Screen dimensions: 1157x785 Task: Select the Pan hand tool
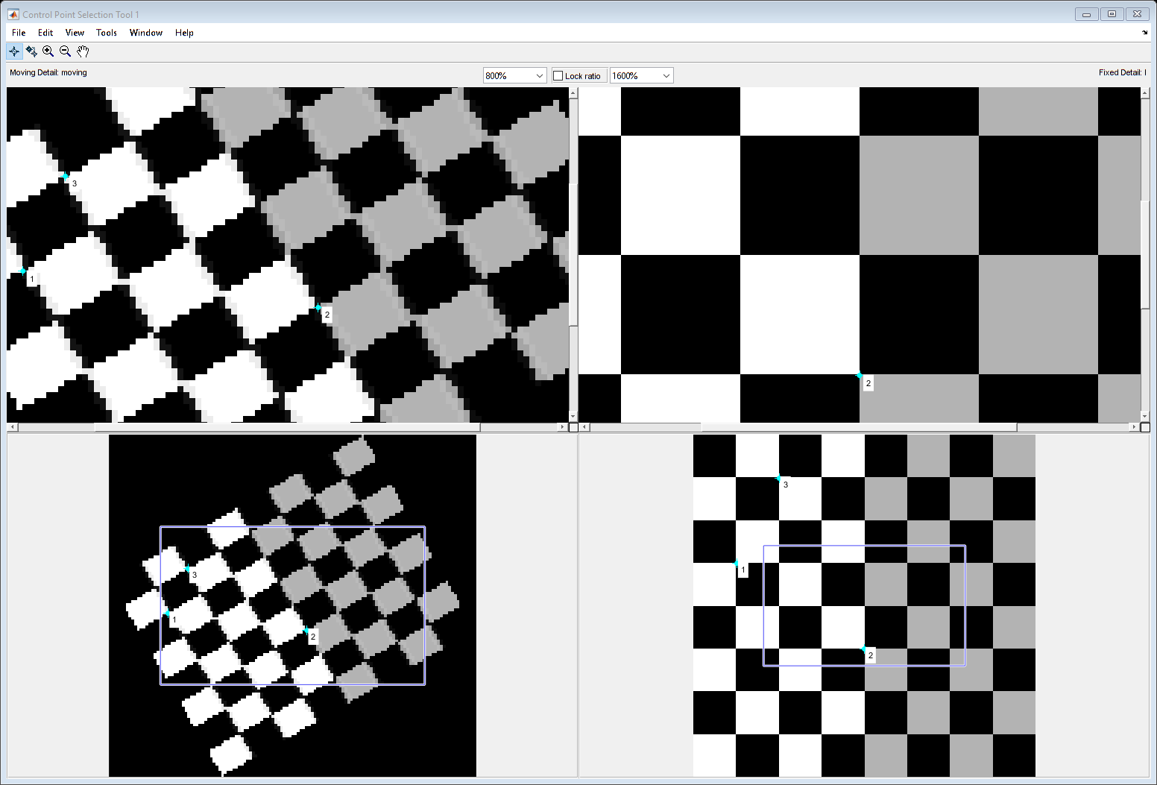coord(83,51)
